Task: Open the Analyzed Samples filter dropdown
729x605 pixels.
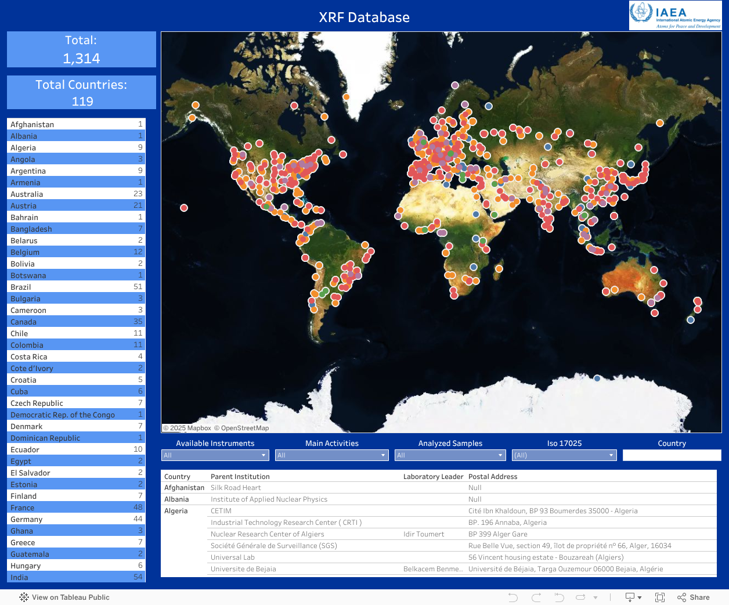Action: pos(450,455)
